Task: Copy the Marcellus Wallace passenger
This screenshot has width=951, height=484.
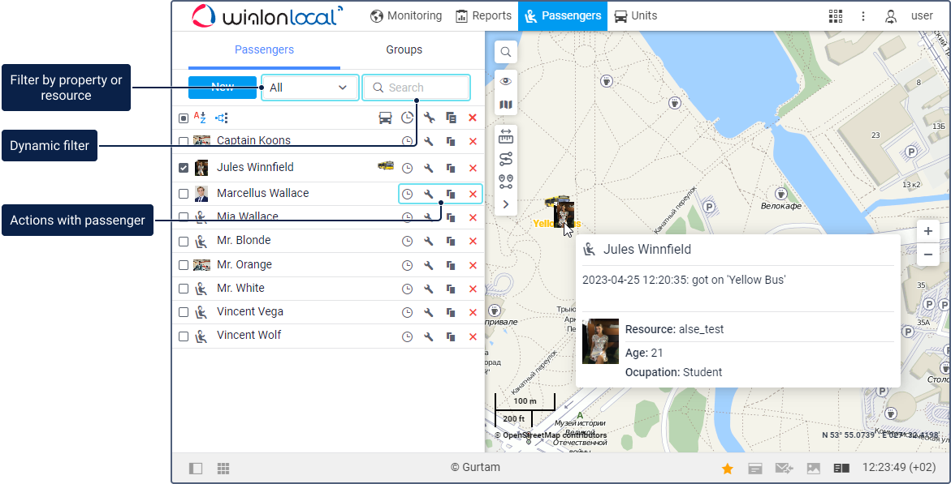Action: pos(451,194)
